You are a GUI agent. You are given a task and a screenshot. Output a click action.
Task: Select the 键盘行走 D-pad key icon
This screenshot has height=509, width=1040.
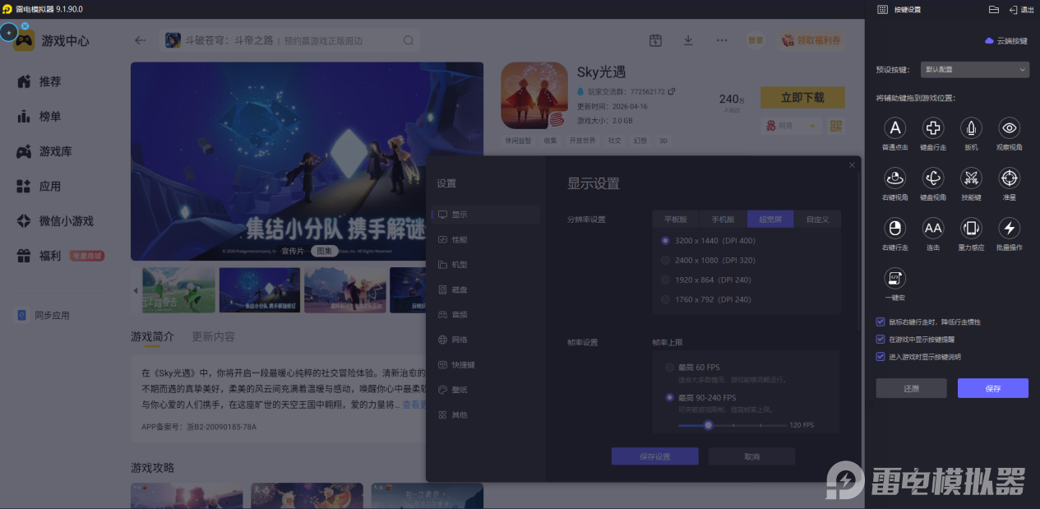pos(933,127)
